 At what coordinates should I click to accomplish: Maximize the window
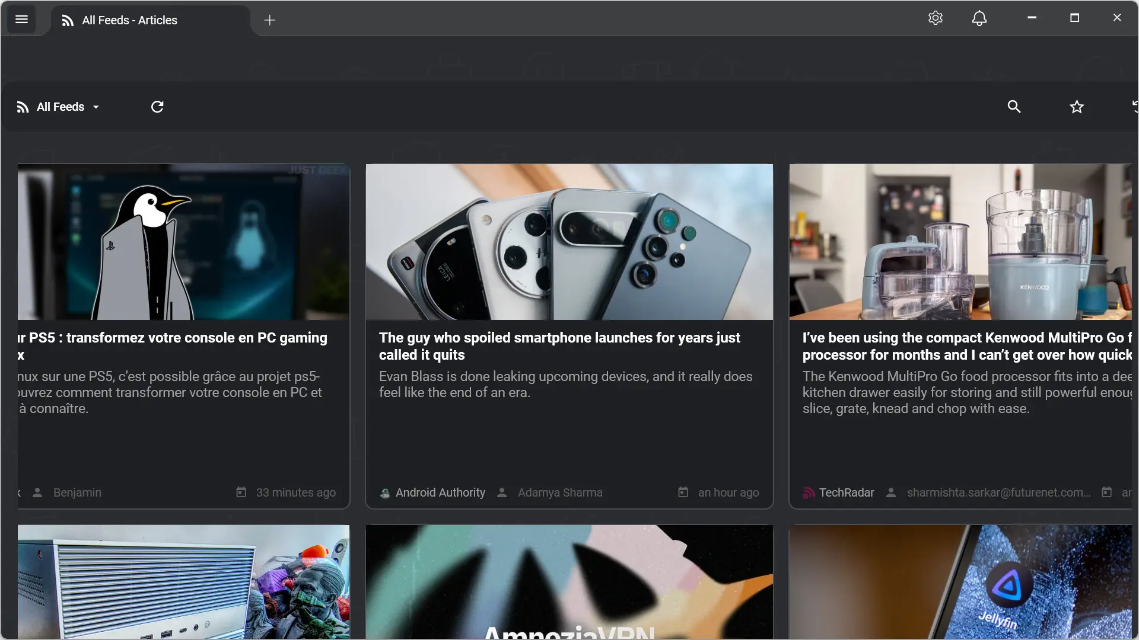(x=1074, y=18)
